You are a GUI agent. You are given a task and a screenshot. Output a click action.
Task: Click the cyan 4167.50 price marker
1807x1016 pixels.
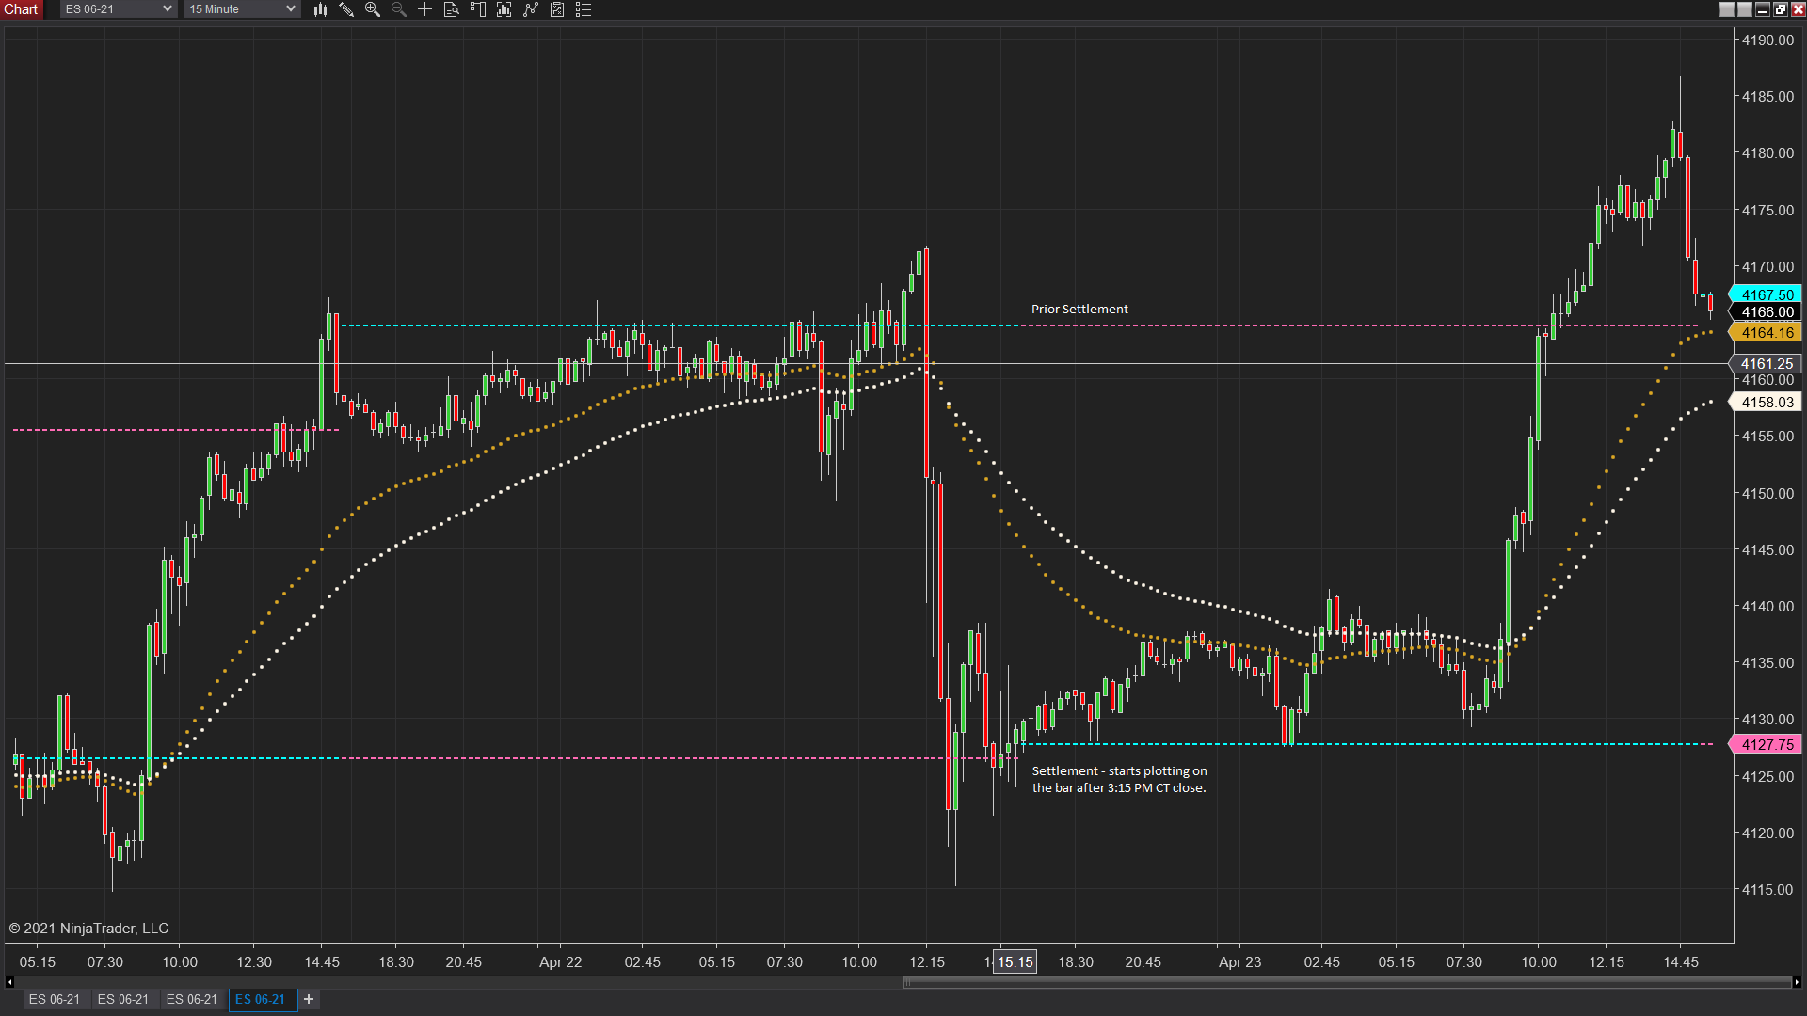click(x=1767, y=294)
